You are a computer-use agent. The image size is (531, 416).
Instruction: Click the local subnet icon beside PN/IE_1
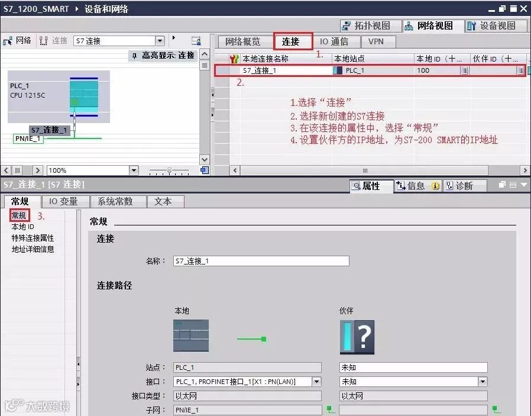pos(331,409)
